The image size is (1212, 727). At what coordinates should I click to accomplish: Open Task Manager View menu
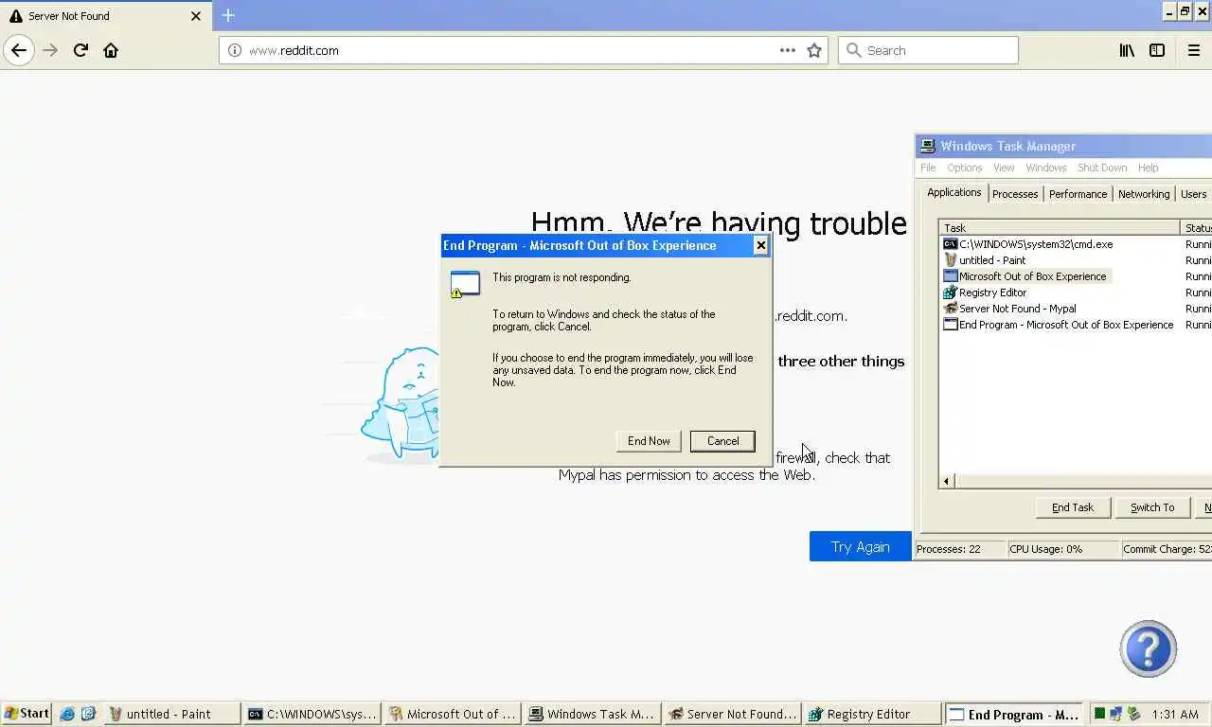click(1004, 168)
